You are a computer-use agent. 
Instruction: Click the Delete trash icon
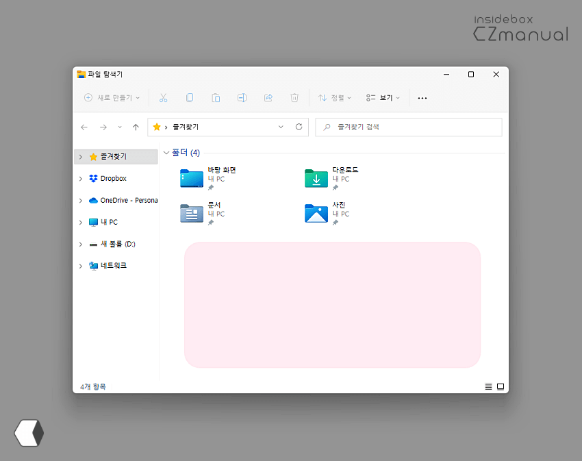pyautogui.click(x=294, y=98)
